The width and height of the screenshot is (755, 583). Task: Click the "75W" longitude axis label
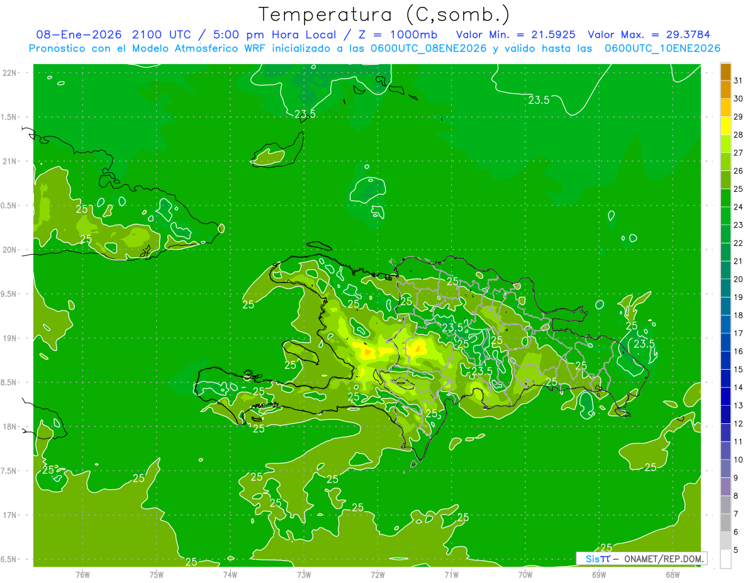[156, 574]
